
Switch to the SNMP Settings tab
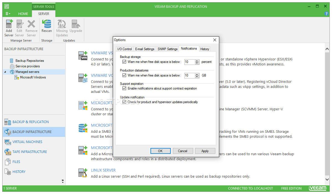tap(167, 49)
